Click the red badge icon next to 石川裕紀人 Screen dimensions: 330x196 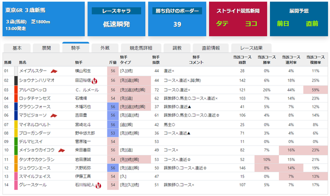[98, 185]
